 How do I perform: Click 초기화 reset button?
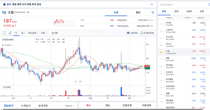pyautogui.click(x=55, y=33)
